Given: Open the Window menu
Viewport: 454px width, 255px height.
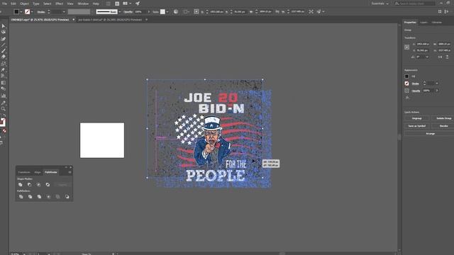Looking at the screenshot, I should 83,4.
